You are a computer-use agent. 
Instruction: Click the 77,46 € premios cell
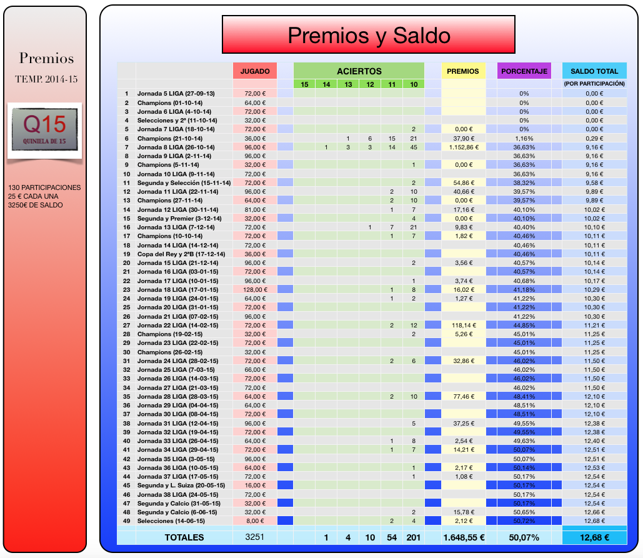click(x=464, y=396)
